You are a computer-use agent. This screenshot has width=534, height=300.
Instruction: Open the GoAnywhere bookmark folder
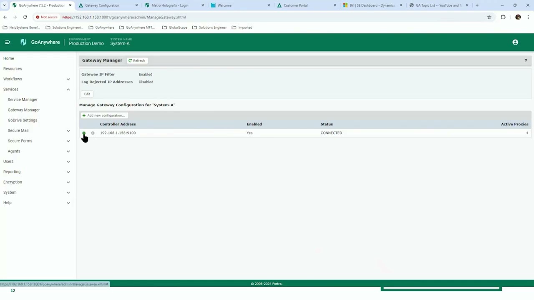[x=101, y=27]
